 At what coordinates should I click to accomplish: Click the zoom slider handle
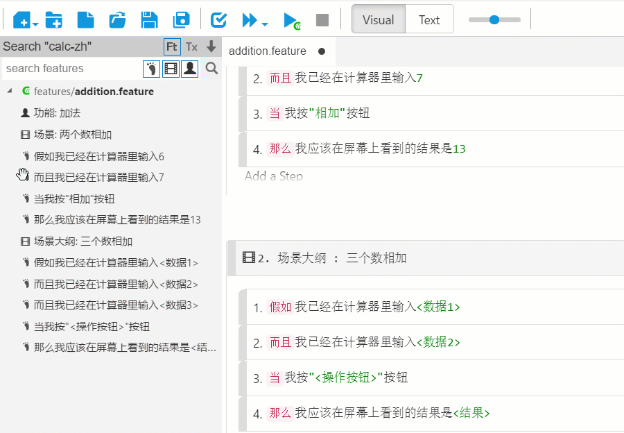coord(494,20)
